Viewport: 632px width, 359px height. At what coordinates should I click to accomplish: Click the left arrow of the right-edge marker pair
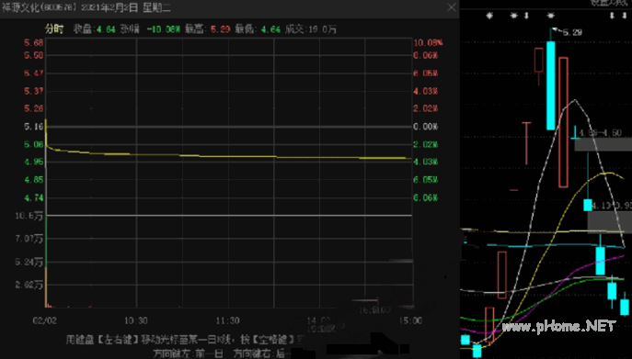tap(612, 16)
